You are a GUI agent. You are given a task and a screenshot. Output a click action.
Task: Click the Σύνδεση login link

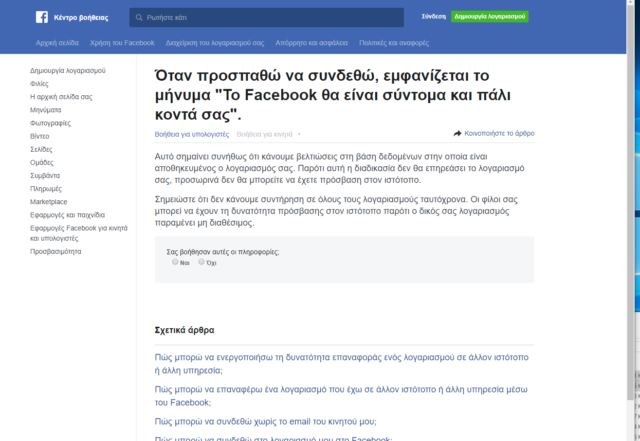[x=434, y=17]
